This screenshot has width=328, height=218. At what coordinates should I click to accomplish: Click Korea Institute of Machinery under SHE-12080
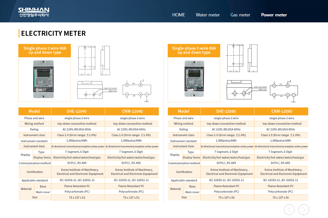tap(229, 172)
